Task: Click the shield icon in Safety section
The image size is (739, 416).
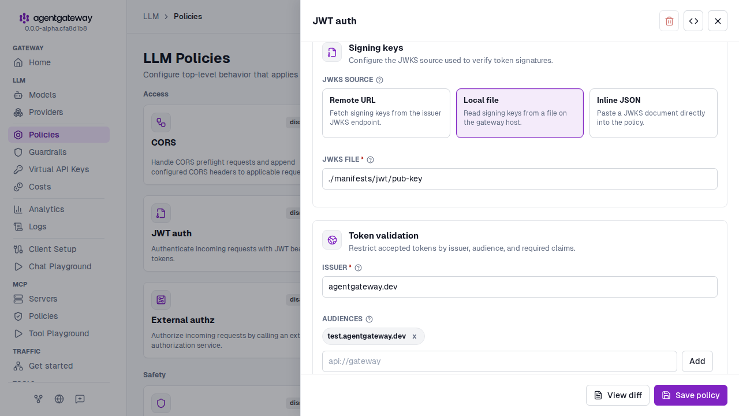Action: 161,403
